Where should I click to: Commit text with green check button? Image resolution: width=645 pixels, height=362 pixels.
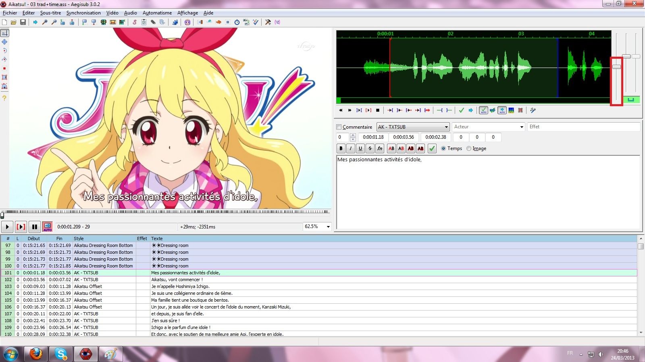[432, 148]
